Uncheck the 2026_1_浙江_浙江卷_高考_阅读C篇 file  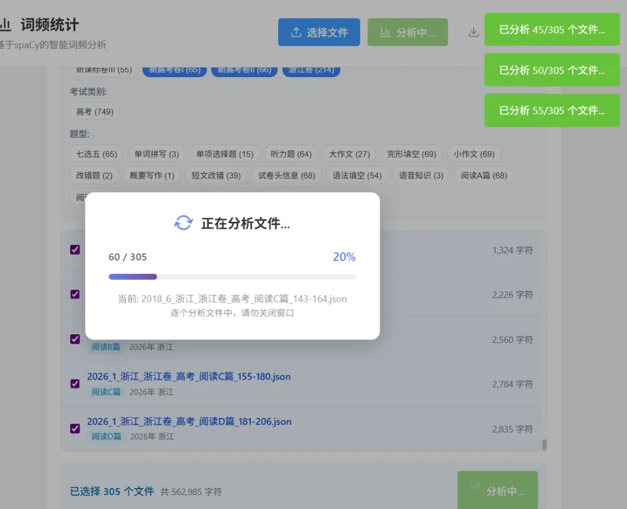(75, 384)
